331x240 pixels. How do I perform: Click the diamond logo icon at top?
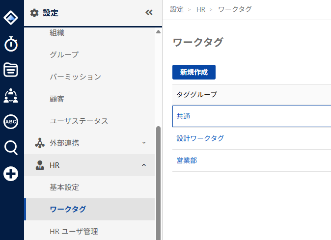11,19
